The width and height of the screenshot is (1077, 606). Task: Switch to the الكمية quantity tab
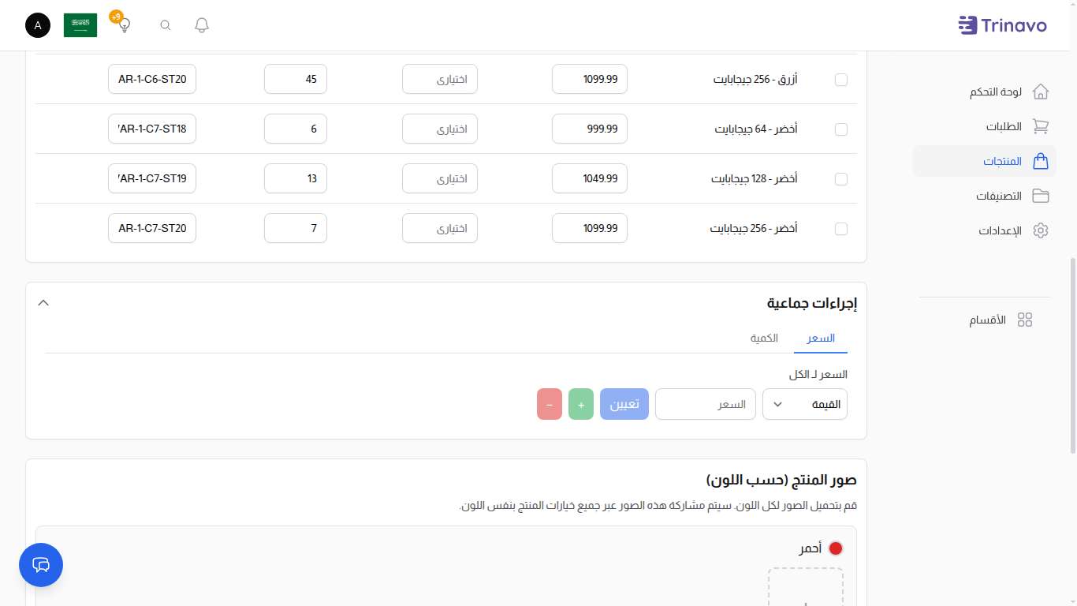pos(764,338)
